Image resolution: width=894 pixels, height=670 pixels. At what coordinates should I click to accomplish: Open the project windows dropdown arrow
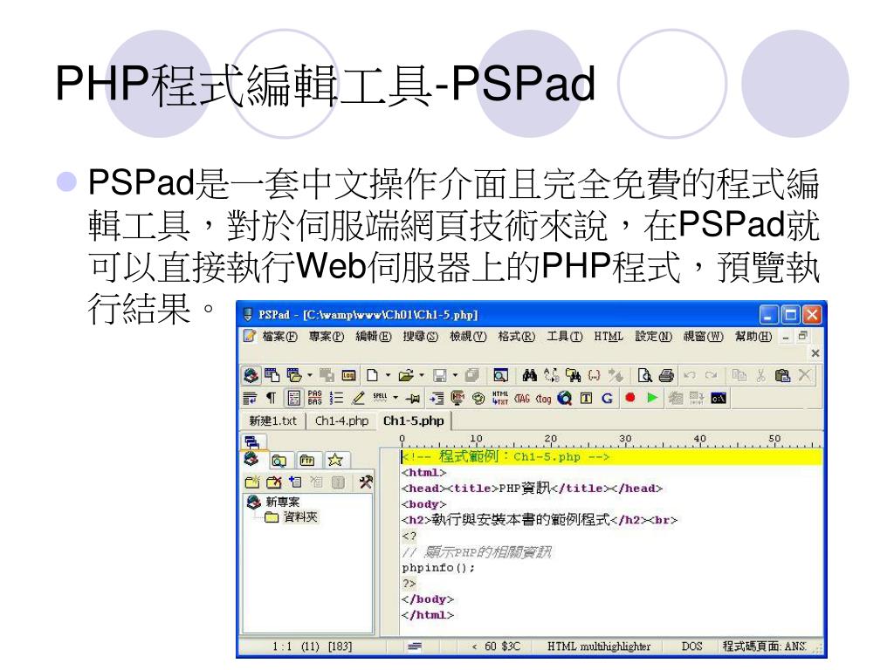[310, 375]
